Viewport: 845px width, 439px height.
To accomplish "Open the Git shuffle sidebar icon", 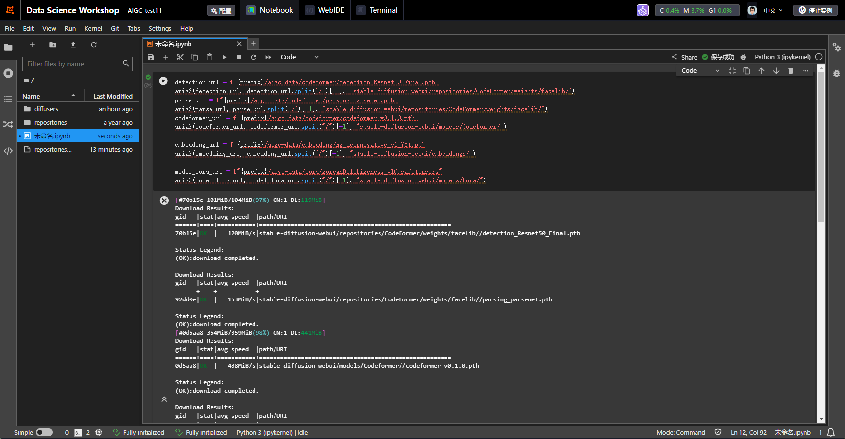I will point(8,125).
